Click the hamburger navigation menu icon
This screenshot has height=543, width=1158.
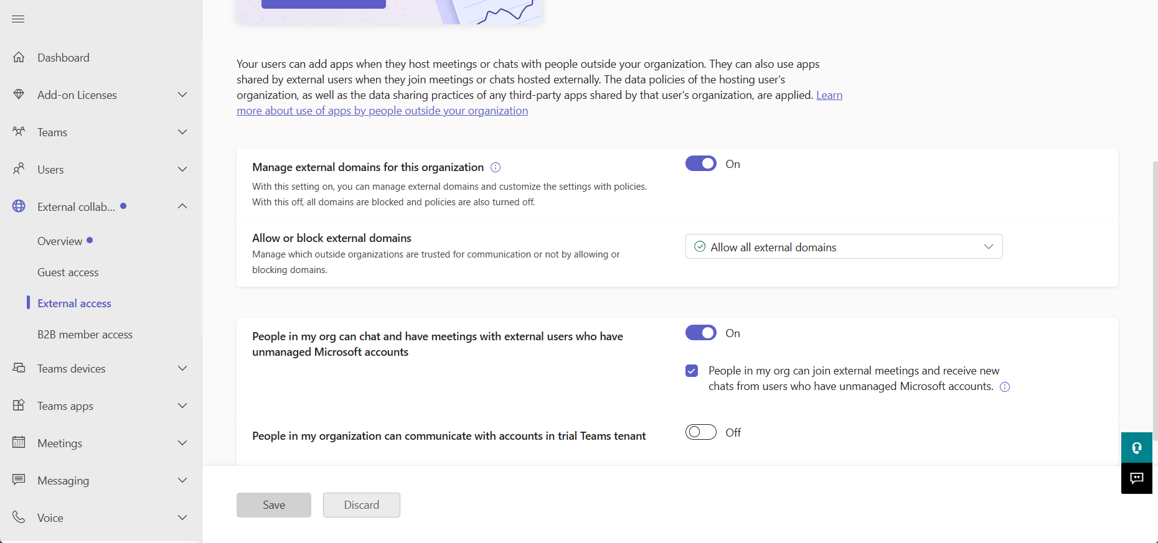click(18, 19)
